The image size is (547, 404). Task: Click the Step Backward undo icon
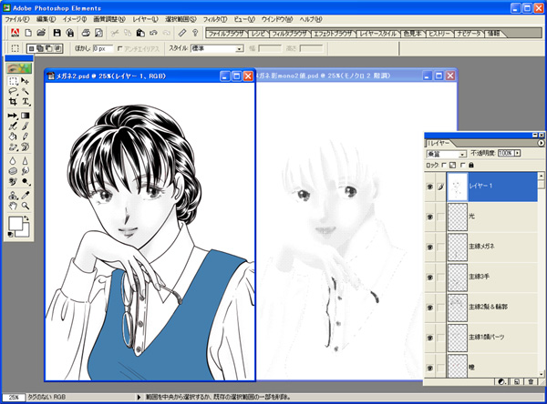tap(153, 33)
